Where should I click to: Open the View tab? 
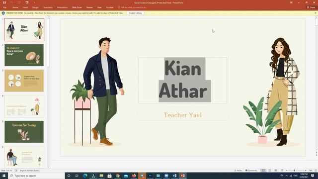tap(99, 7)
